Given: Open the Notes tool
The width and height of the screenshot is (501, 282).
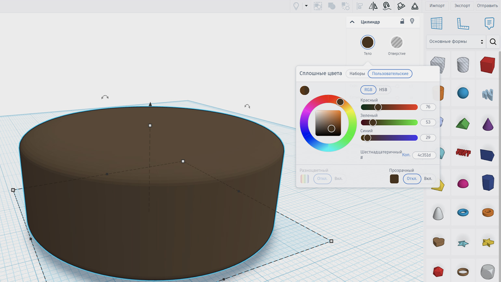Looking at the screenshot, I should click(x=489, y=23).
